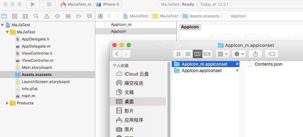Open 文稿 in Finder sidebar
Viewport: 303px width, 137px height.
tap(138, 92)
